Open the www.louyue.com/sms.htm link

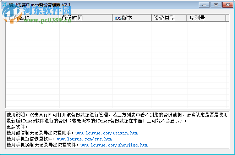(x=84, y=139)
